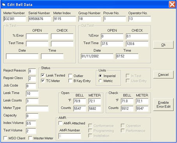Click the Out Test Date 01/11/2002 field
This screenshot has height=143, width=177.
[97, 56]
